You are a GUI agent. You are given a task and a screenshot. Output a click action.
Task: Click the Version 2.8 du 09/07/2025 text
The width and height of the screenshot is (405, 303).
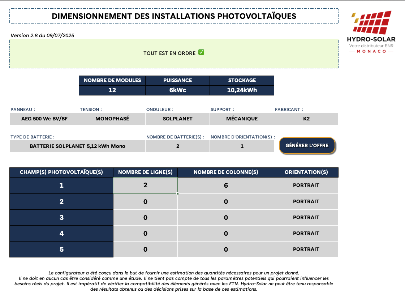click(x=42, y=35)
